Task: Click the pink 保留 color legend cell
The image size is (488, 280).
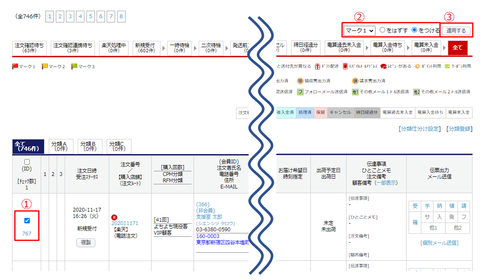Action: coord(321,112)
